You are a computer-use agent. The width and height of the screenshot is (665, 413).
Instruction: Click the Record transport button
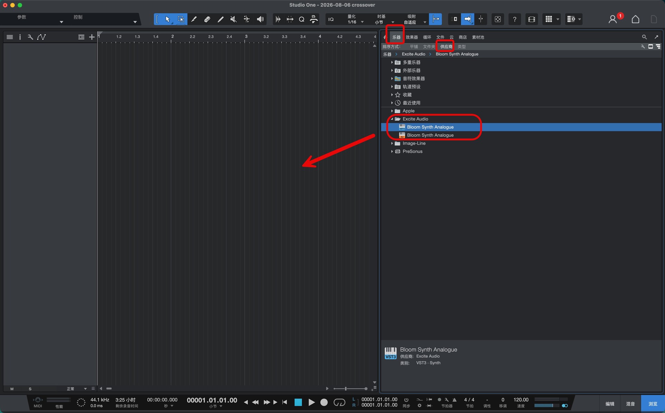pyautogui.click(x=324, y=402)
